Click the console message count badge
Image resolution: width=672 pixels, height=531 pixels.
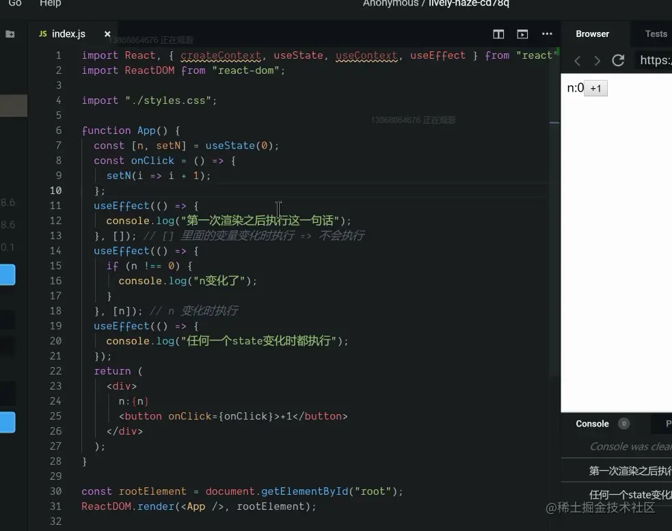(x=624, y=424)
